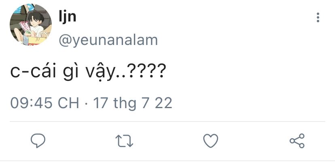335x162 pixels.
Task: Retweet the post by ljn
Action: (124, 141)
